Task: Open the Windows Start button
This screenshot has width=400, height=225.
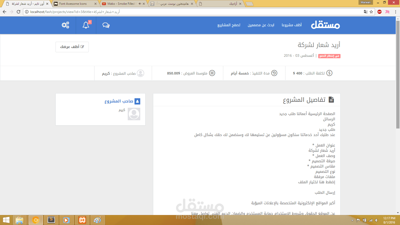Action: point(6,220)
